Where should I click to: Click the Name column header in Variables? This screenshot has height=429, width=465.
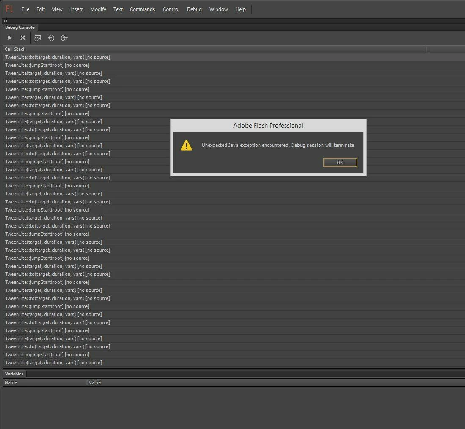tap(45, 382)
